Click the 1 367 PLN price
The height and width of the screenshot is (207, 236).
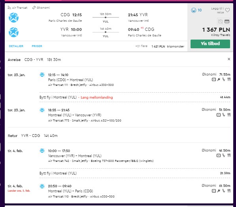216,30
